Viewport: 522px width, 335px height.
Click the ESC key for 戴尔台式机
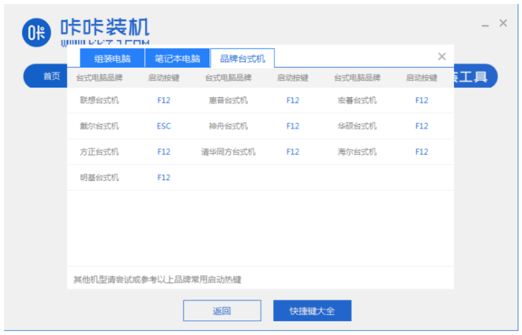pyautogui.click(x=163, y=126)
